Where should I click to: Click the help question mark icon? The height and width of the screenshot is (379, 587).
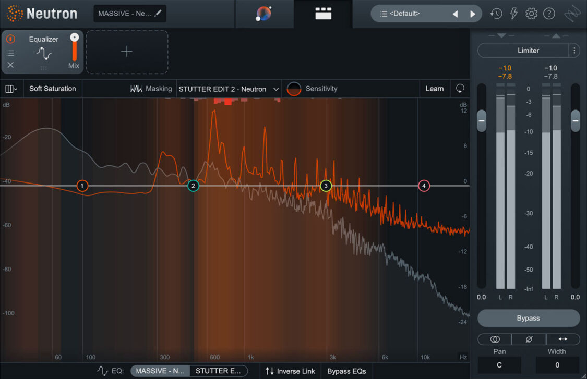coord(549,13)
